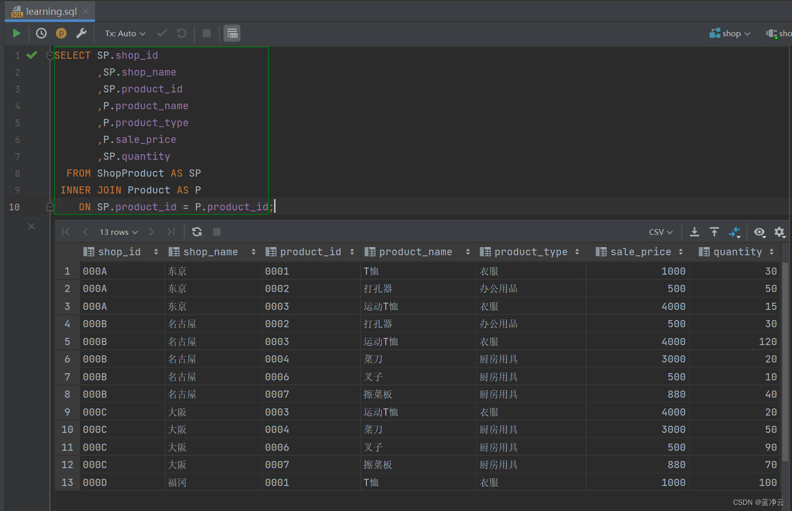Open CSV export format dropdown
This screenshot has width=792, height=511.
661,232
